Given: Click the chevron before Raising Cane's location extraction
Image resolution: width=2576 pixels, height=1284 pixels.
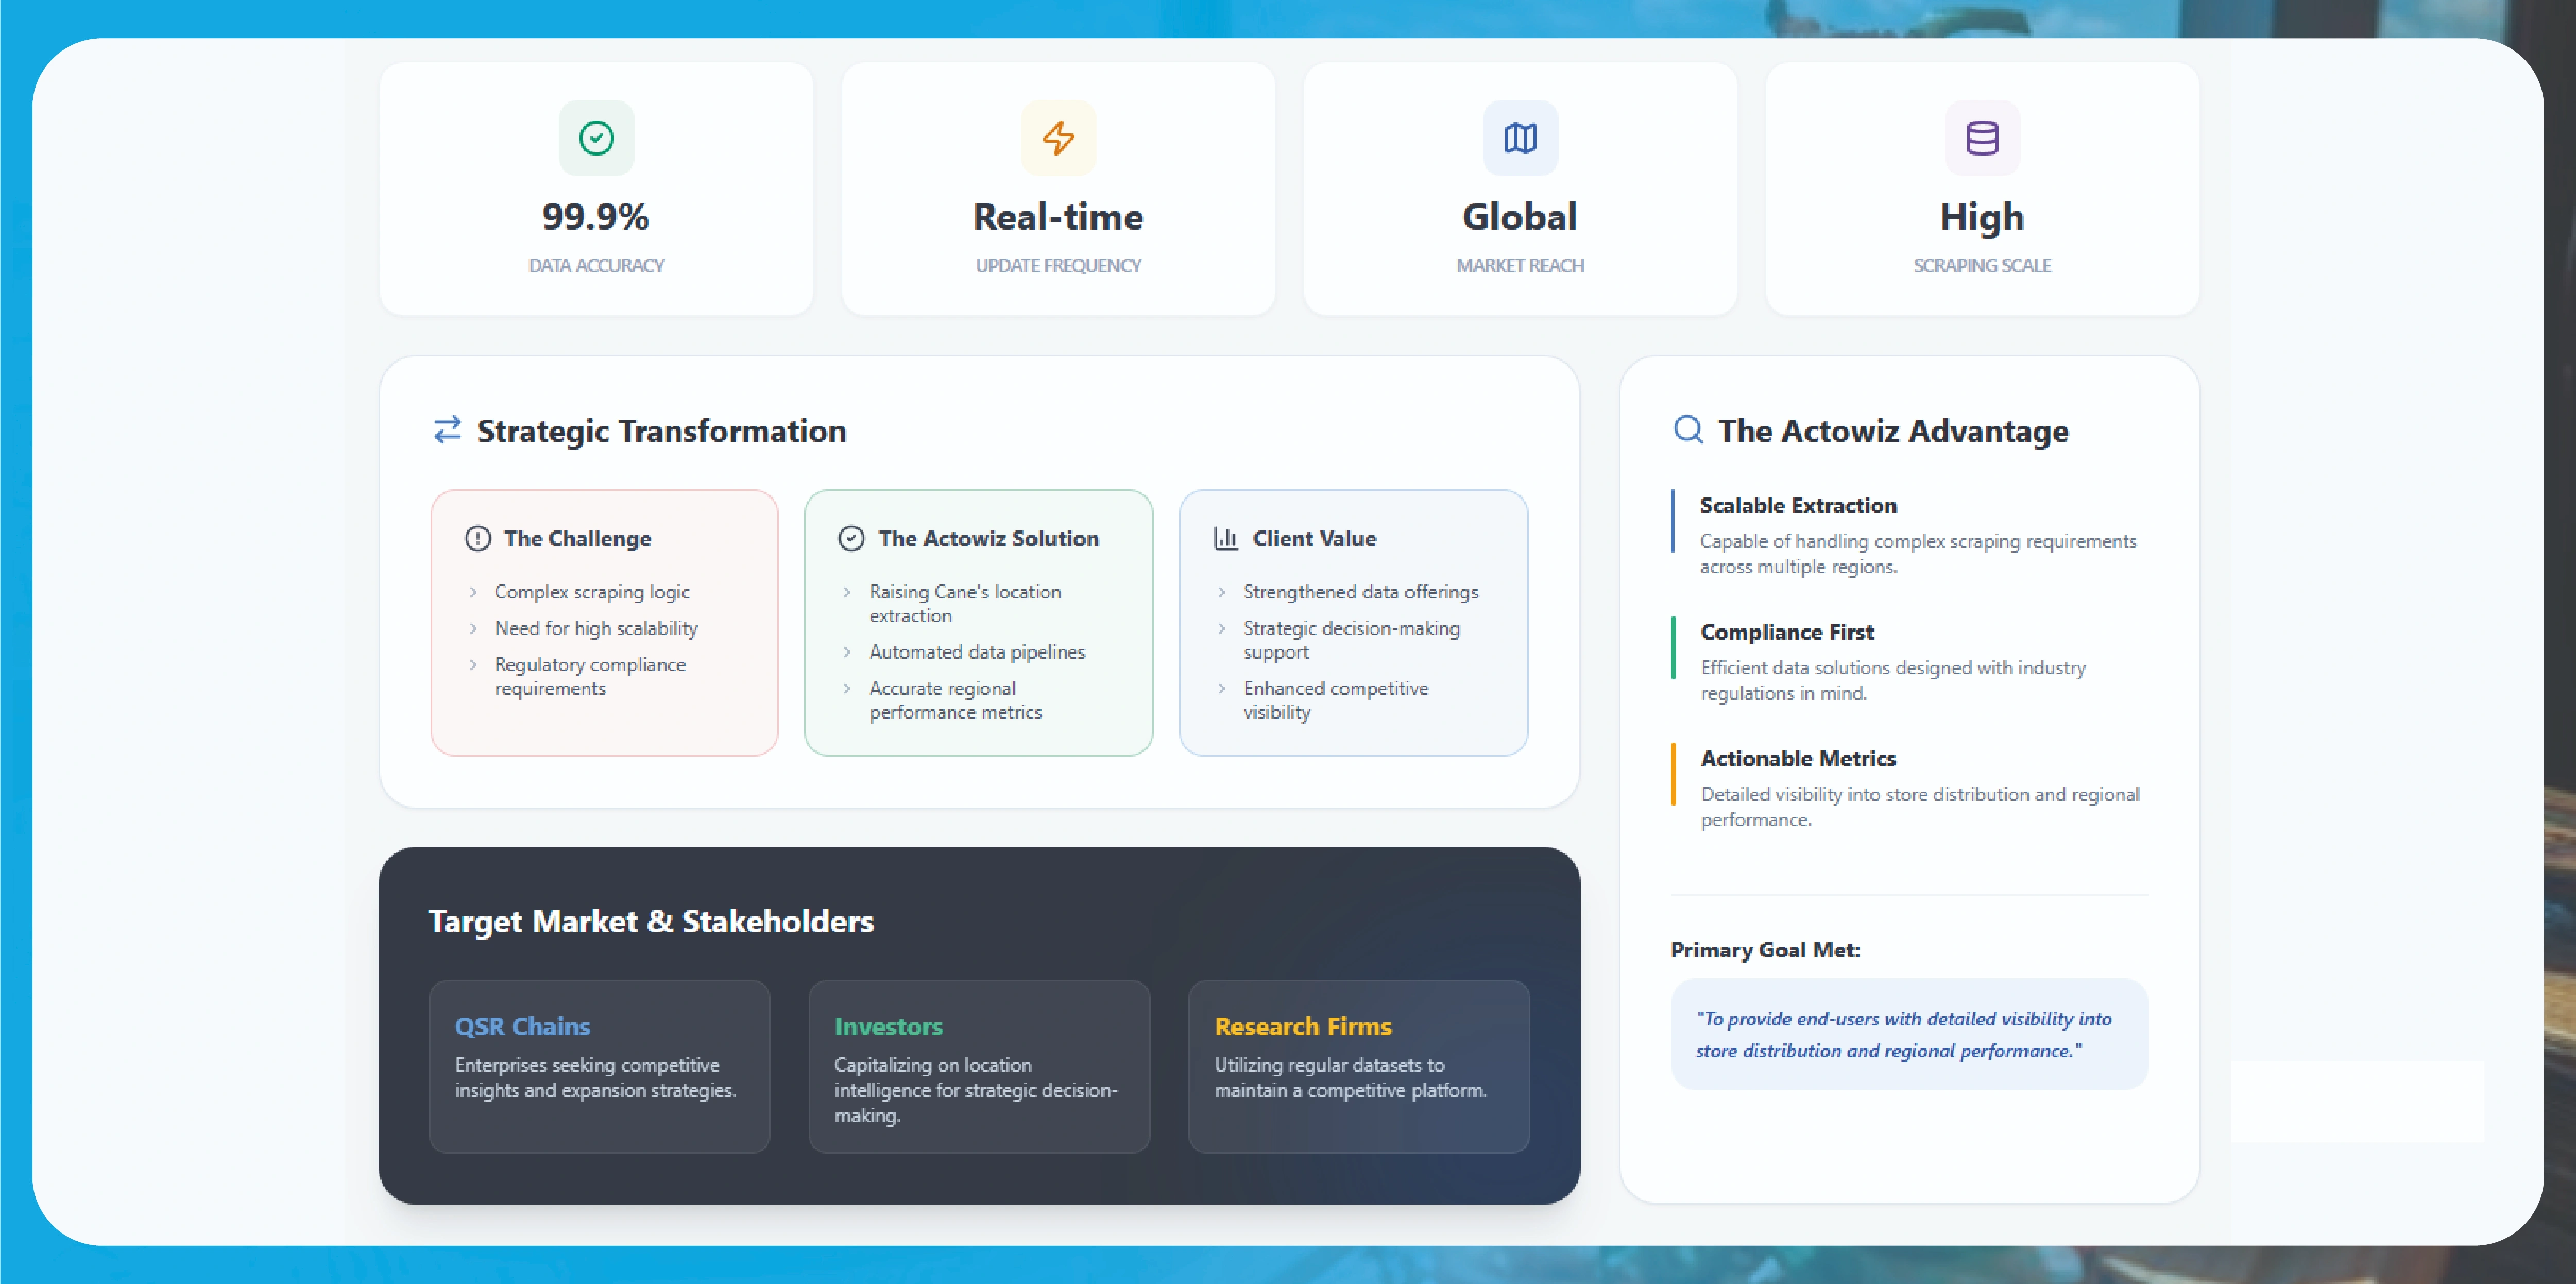Looking at the screenshot, I should point(847,592).
